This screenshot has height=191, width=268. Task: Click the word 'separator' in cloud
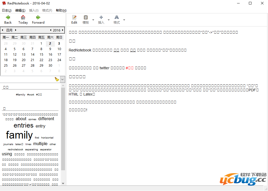point(46,150)
